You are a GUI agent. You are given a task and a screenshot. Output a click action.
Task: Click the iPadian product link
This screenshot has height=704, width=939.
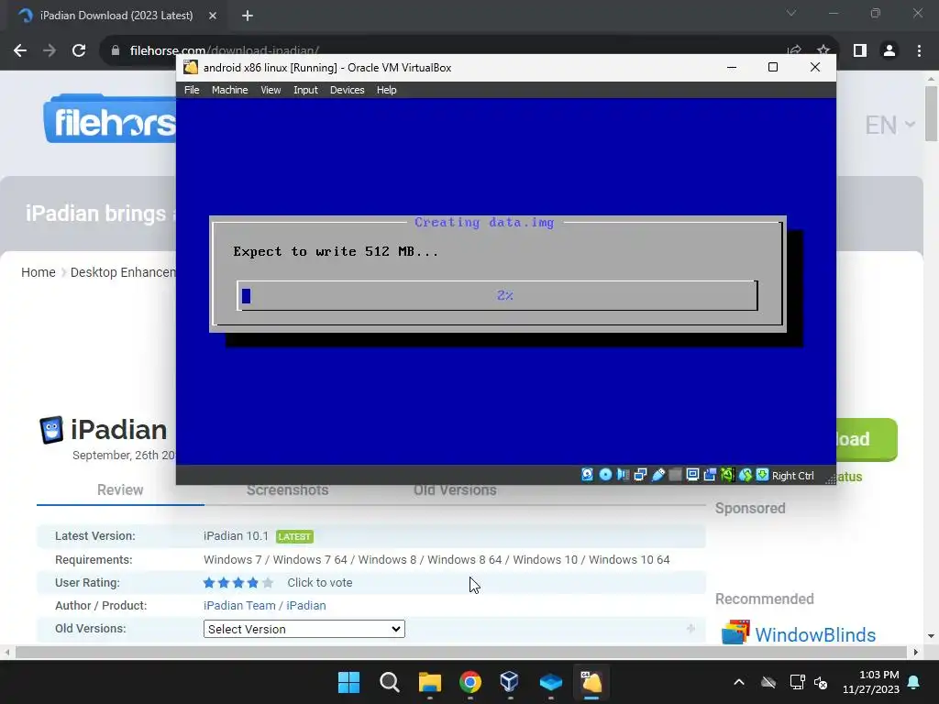306,605
